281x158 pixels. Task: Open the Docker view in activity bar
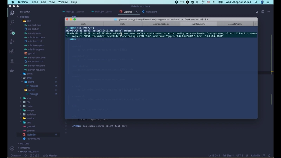12,71
